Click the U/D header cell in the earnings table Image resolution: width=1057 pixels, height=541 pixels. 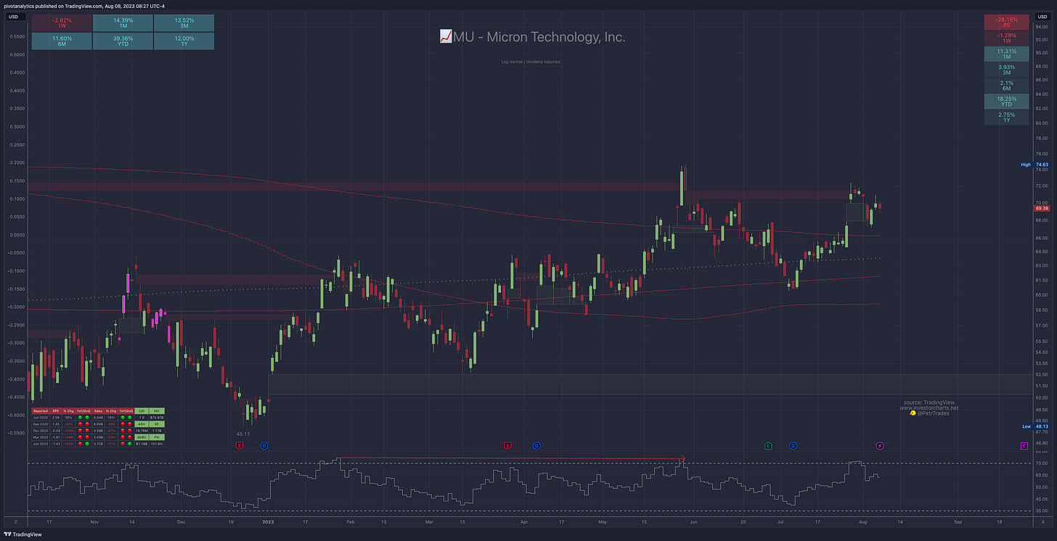tap(142, 410)
